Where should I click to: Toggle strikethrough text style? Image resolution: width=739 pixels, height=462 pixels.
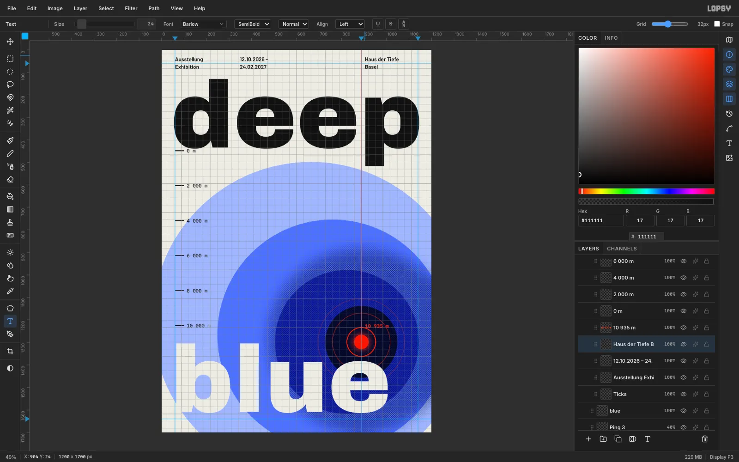pos(391,24)
